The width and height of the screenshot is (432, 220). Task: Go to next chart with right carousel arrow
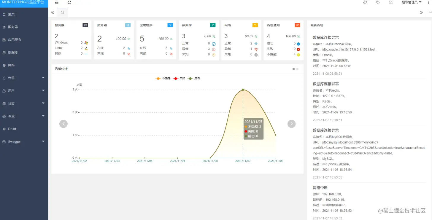tap(292, 124)
